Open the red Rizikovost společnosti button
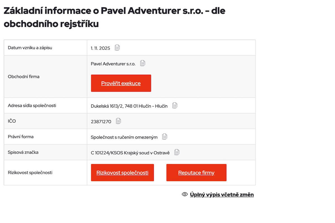Screen dimensions: 335x223 (x=122, y=173)
